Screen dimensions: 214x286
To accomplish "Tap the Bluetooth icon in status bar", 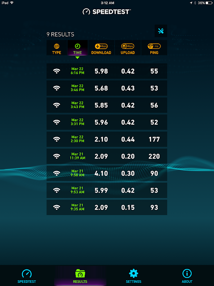I will pos(195,3).
